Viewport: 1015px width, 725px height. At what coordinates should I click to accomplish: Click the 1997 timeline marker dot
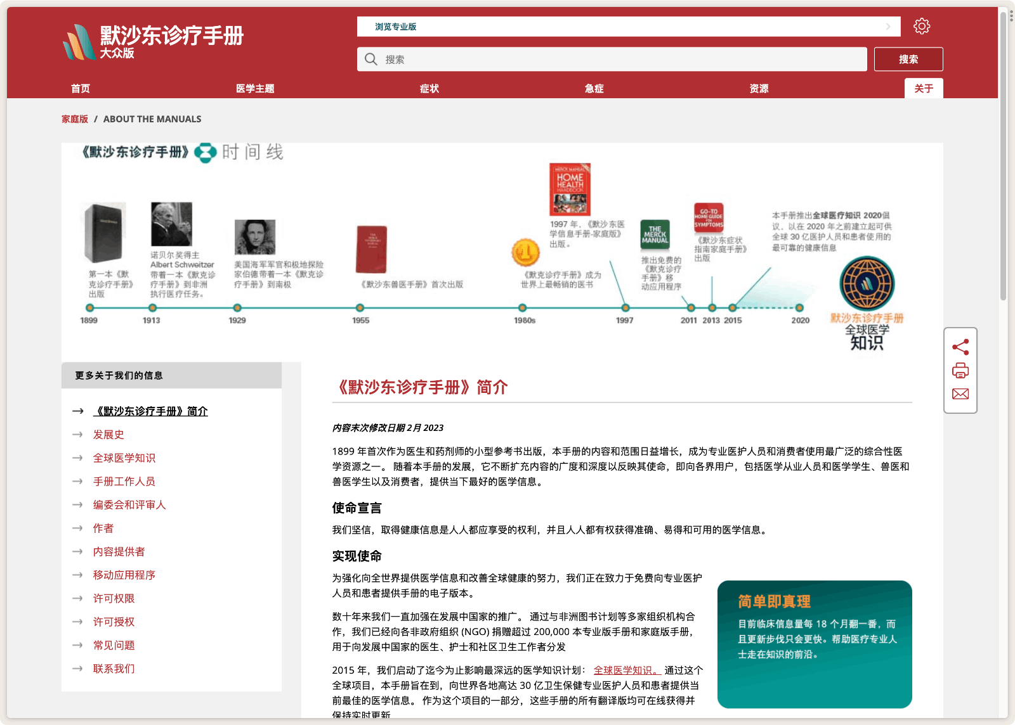tap(625, 308)
